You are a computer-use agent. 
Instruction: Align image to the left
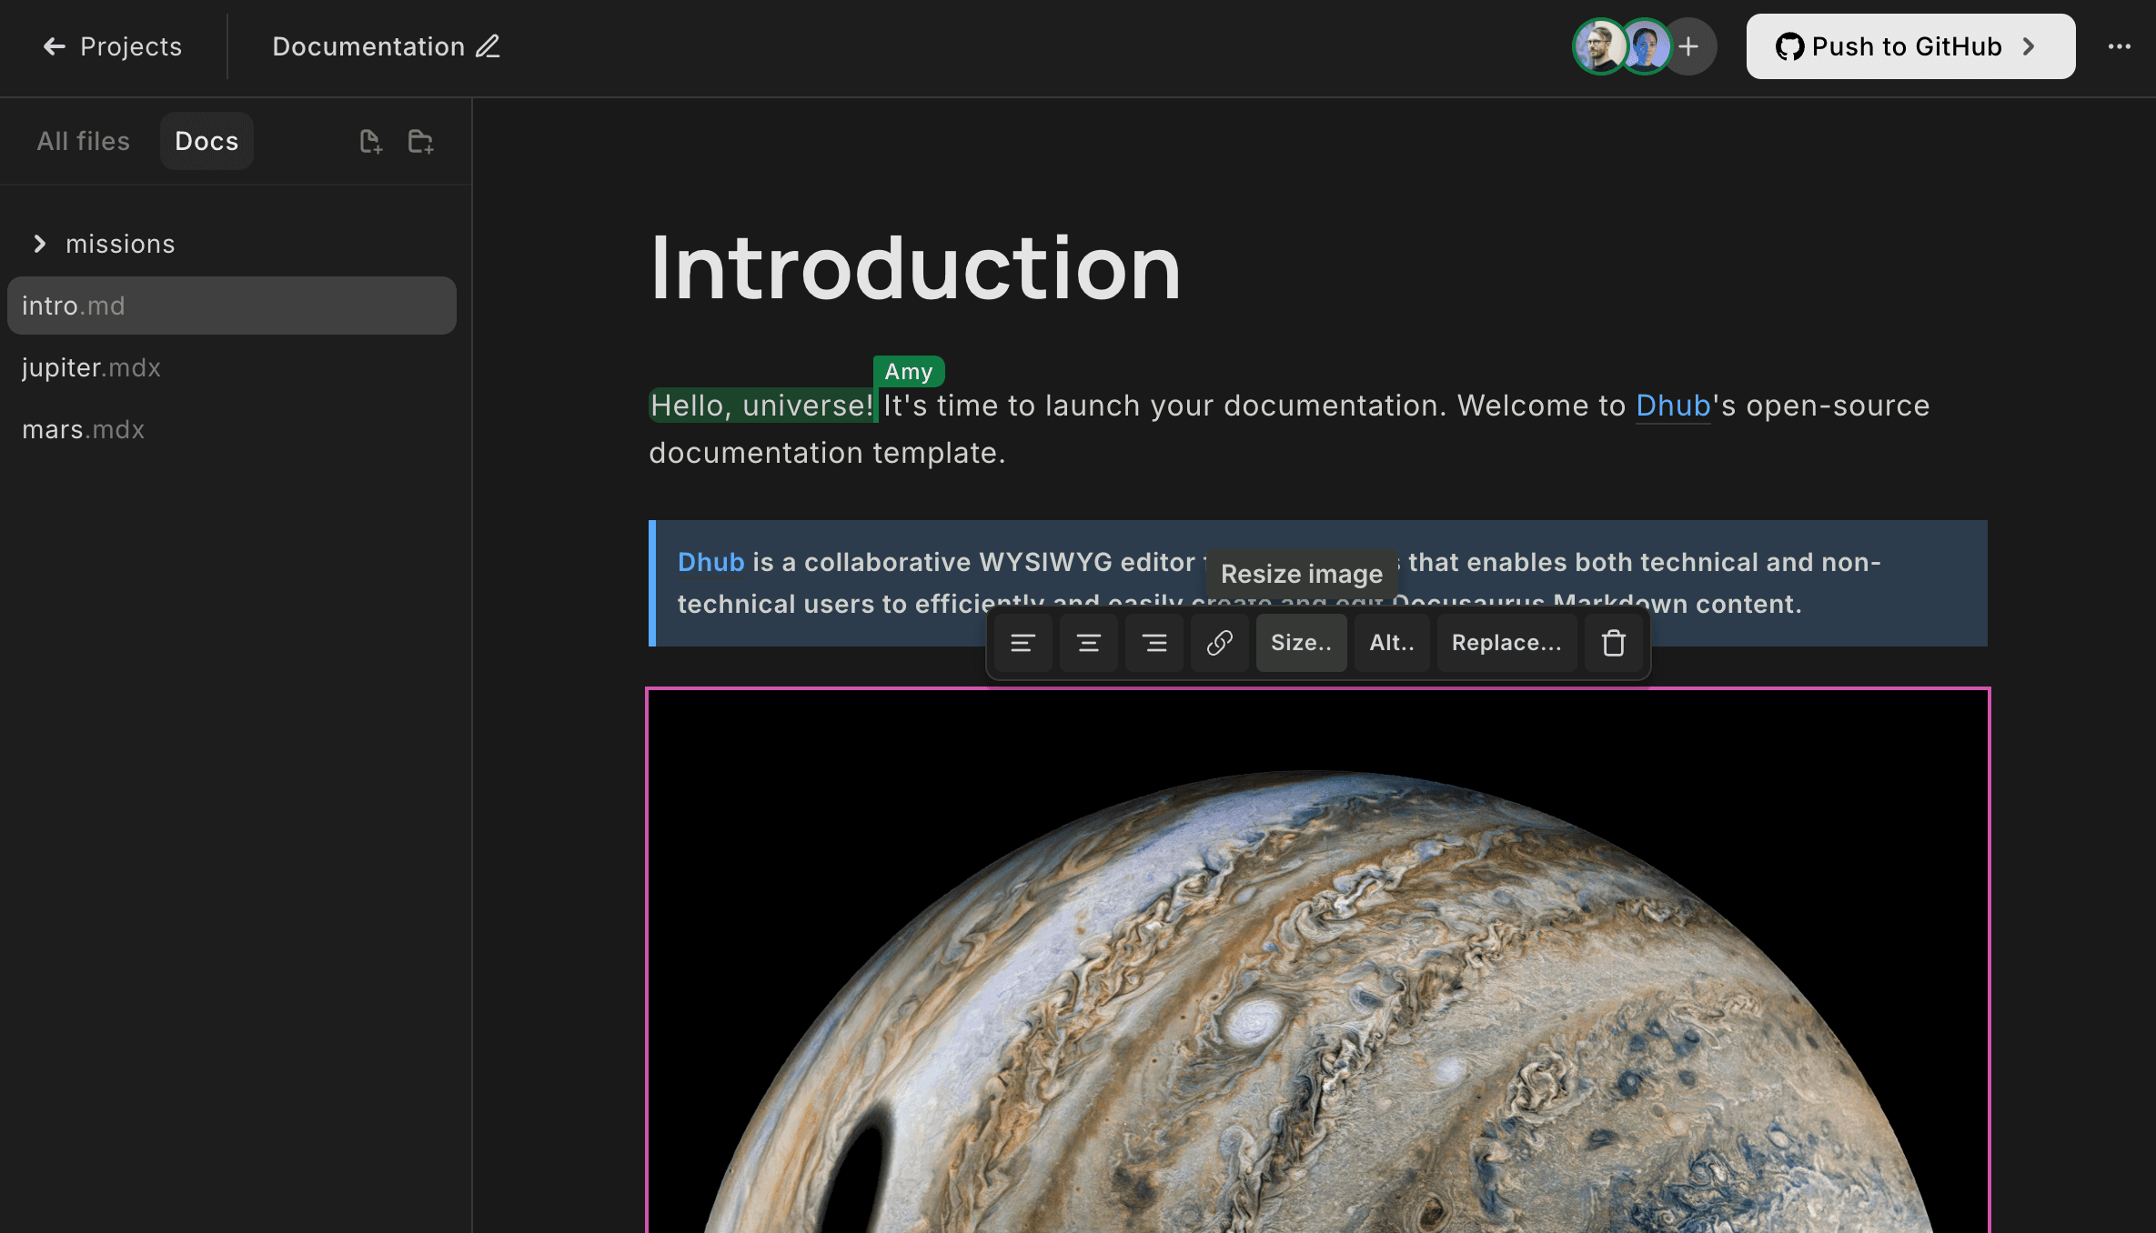pos(1023,643)
